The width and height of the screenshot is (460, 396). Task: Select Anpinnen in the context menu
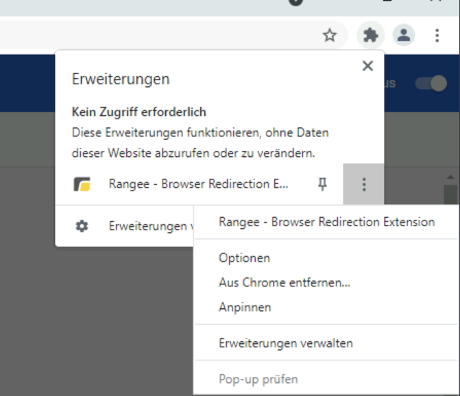[245, 308]
